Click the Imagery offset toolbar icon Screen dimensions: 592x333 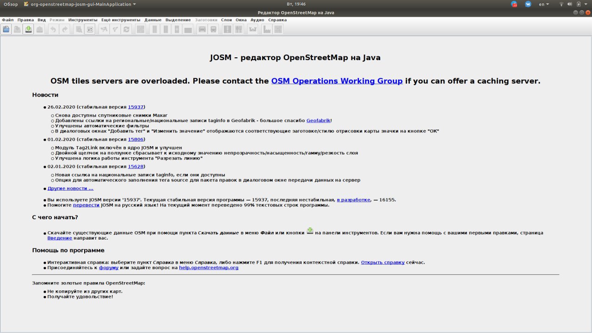pos(141,30)
